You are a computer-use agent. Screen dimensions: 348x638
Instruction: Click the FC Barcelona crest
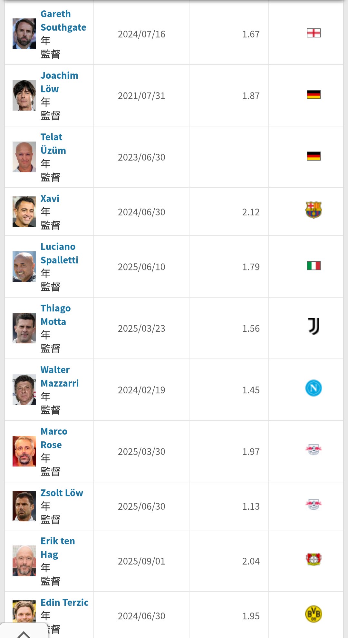point(314,210)
